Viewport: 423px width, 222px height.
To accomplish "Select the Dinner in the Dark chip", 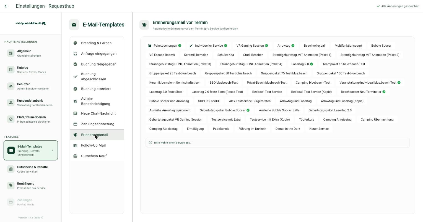I will coord(288,129).
